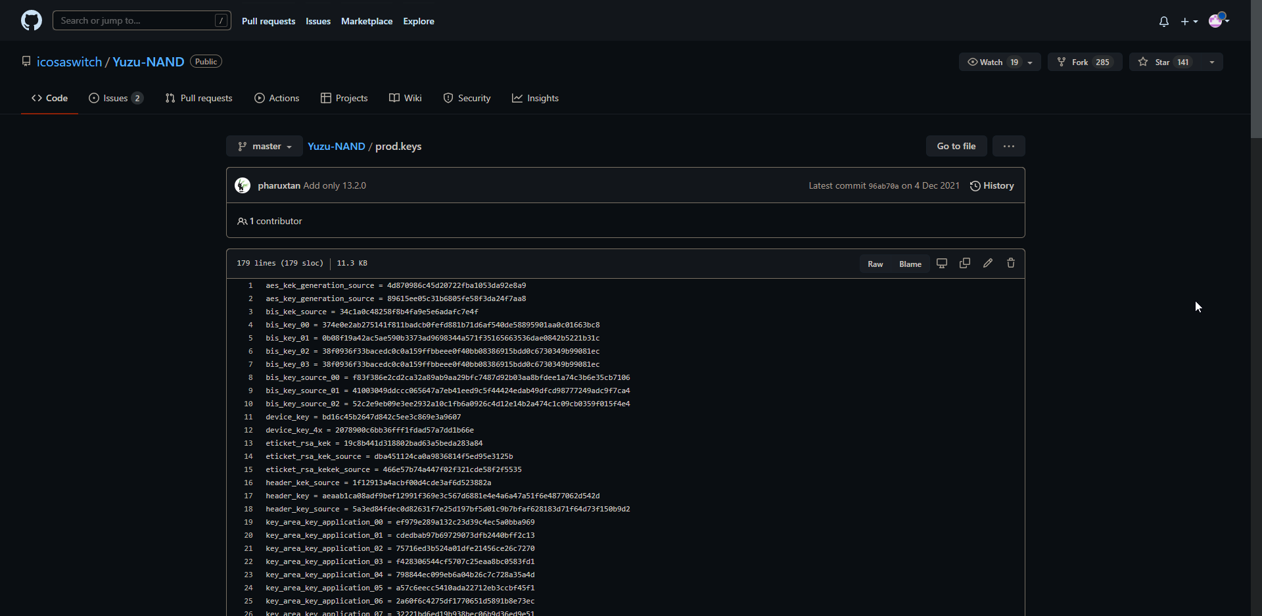Click the key_area_key_application_00 line text
This screenshot has width=1262, height=616.
tap(400, 522)
